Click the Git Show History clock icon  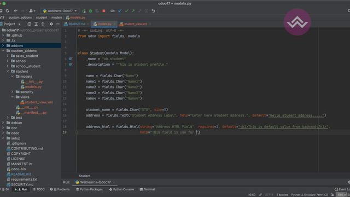point(147,11)
